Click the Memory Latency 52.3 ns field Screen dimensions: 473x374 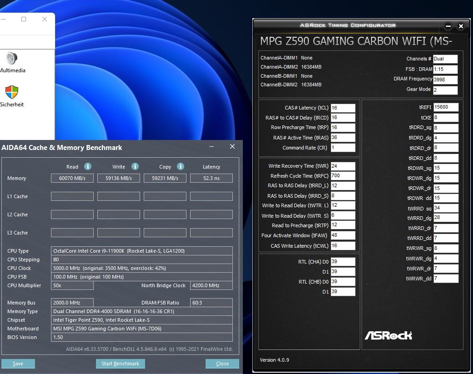[x=211, y=178]
